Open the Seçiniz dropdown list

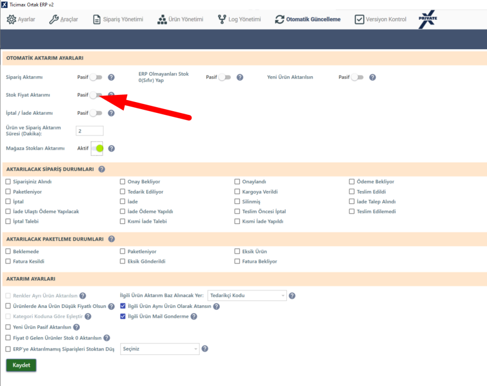click(160, 349)
